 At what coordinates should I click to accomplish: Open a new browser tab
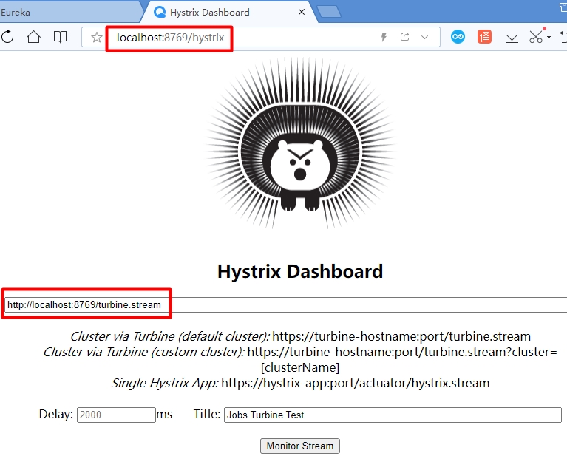click(x=329, y=12)
